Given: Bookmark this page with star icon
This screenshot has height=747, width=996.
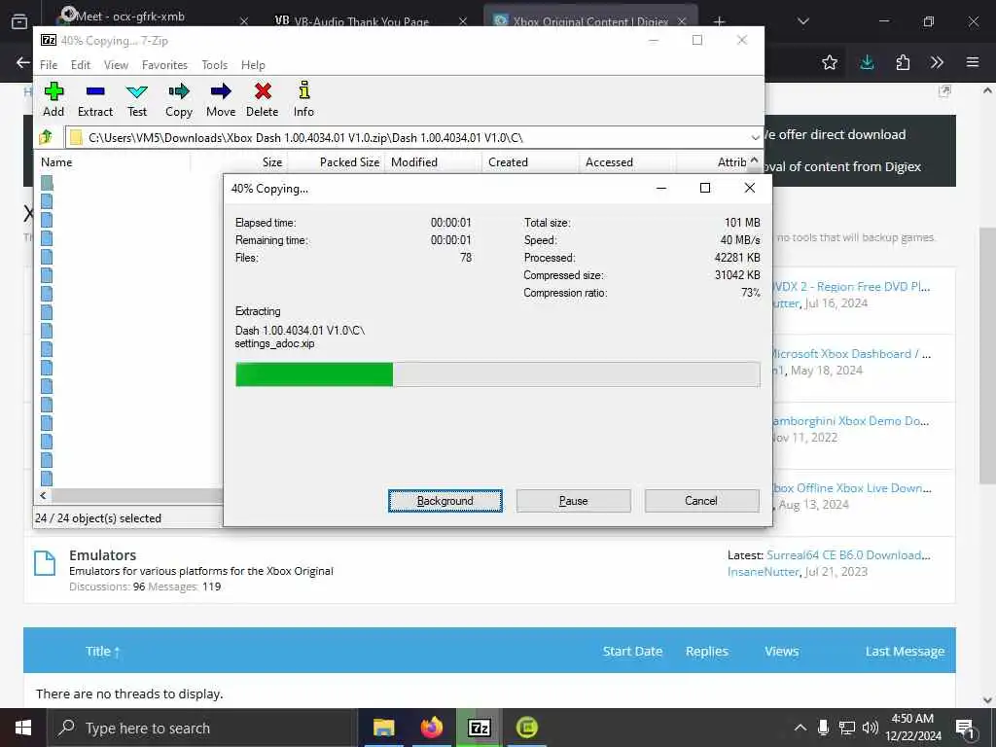Looking at the screenshot, I should click(829, 62).
